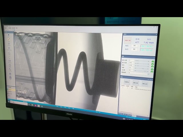Image resolution: width=183 pixels, height=137 pixels.
Task: Click the fourth image adjustment slider track
Action: tap(142, 68)
